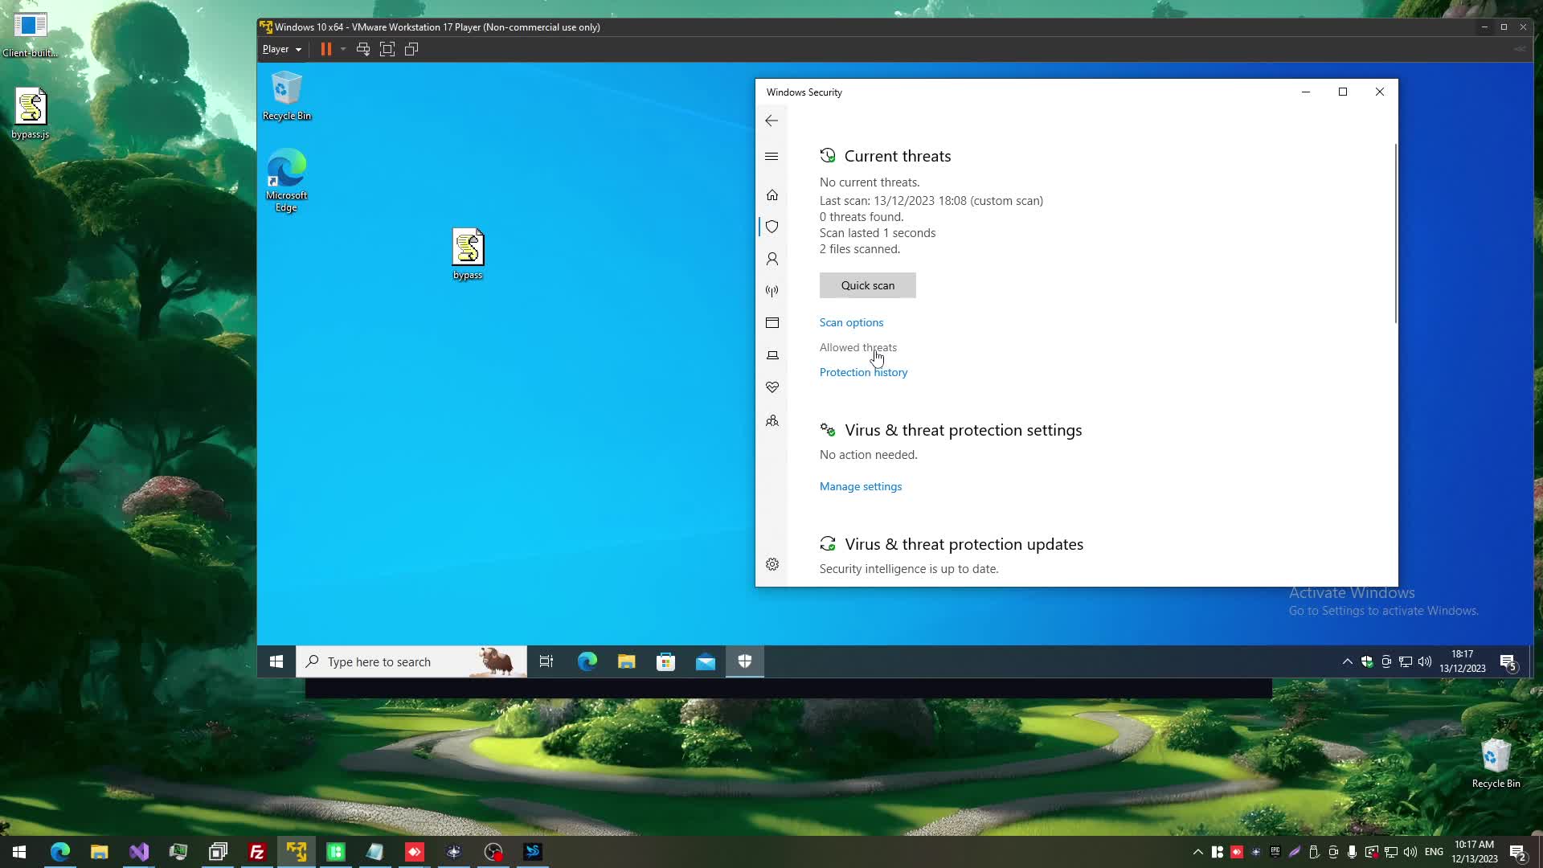This screenshot has height=868, width=1543.
Task: Enter VMware full screen mode icon
Action: pos(387,49)
